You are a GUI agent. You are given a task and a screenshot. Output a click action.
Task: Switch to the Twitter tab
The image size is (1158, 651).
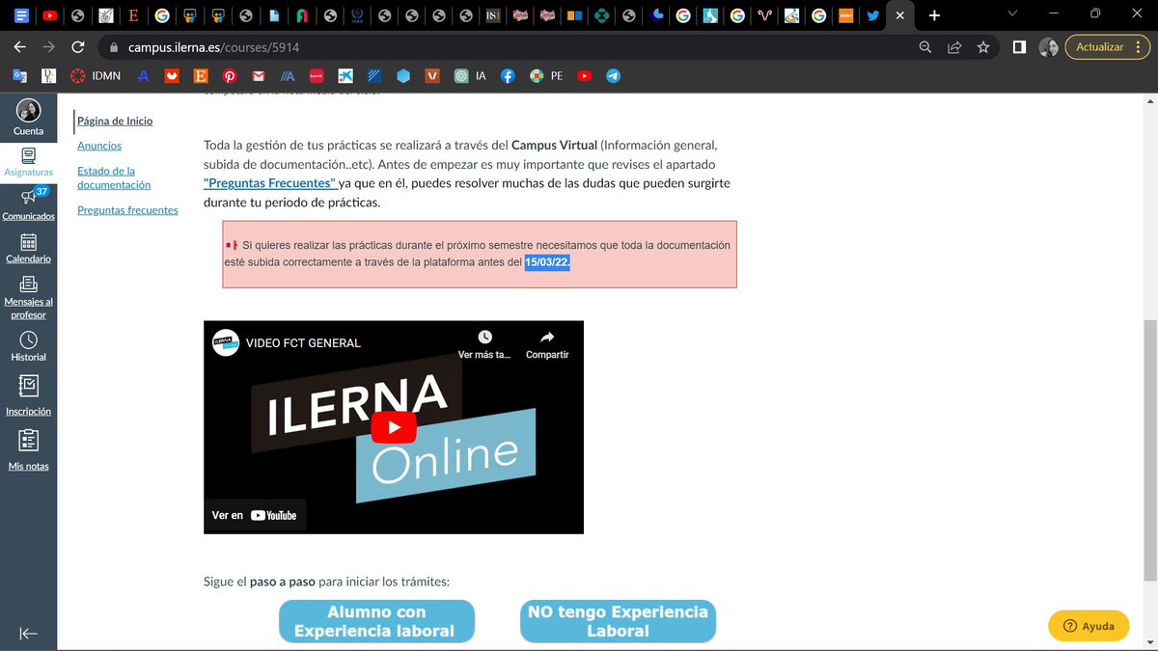(872, 15)
